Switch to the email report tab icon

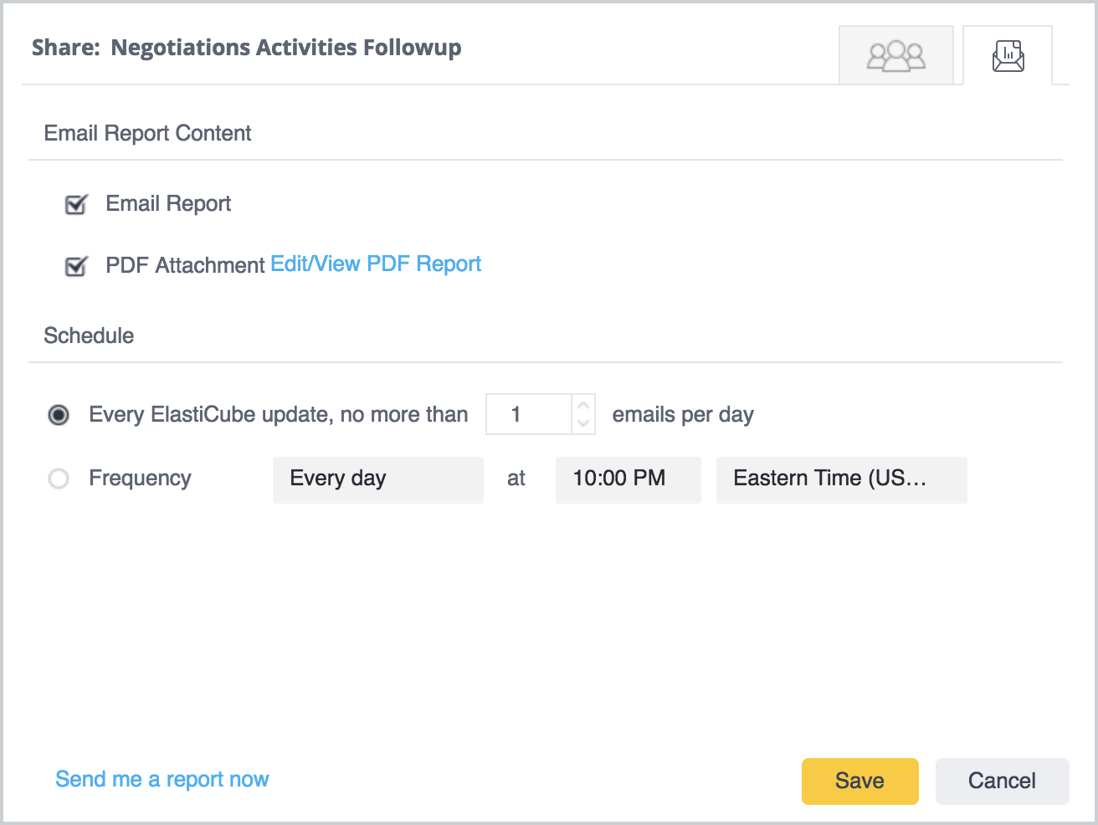[x=1008, y=55]
